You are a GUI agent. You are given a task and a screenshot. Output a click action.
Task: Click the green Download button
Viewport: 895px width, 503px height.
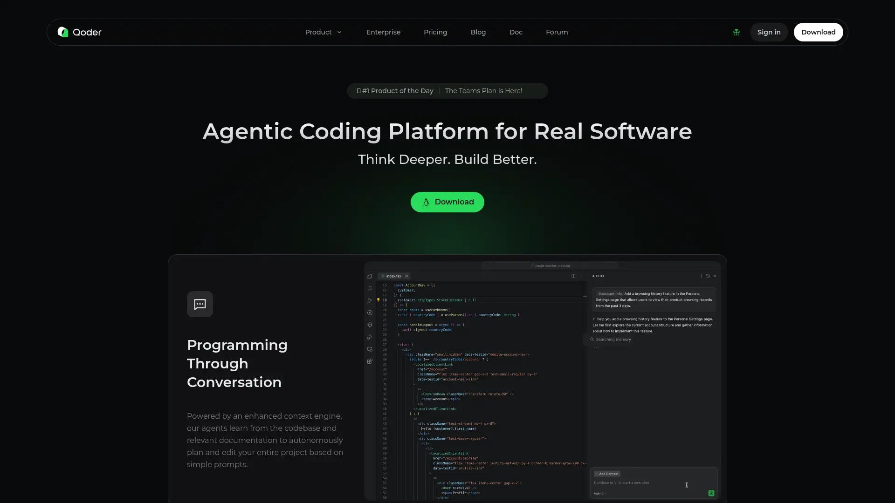click(x=447, y=202)
